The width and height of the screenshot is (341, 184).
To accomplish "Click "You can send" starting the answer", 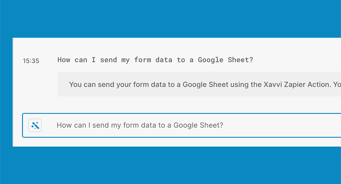I will (x=89, y=84).
